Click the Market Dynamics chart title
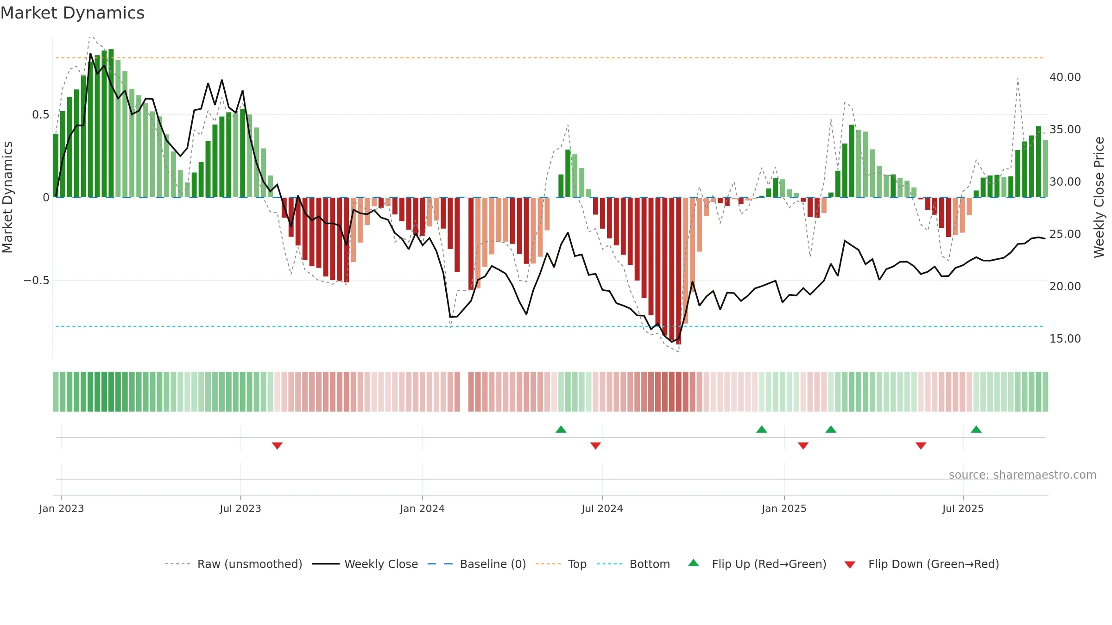The width and height of the screenshot is (1112, 625). (x=72, y=13)
